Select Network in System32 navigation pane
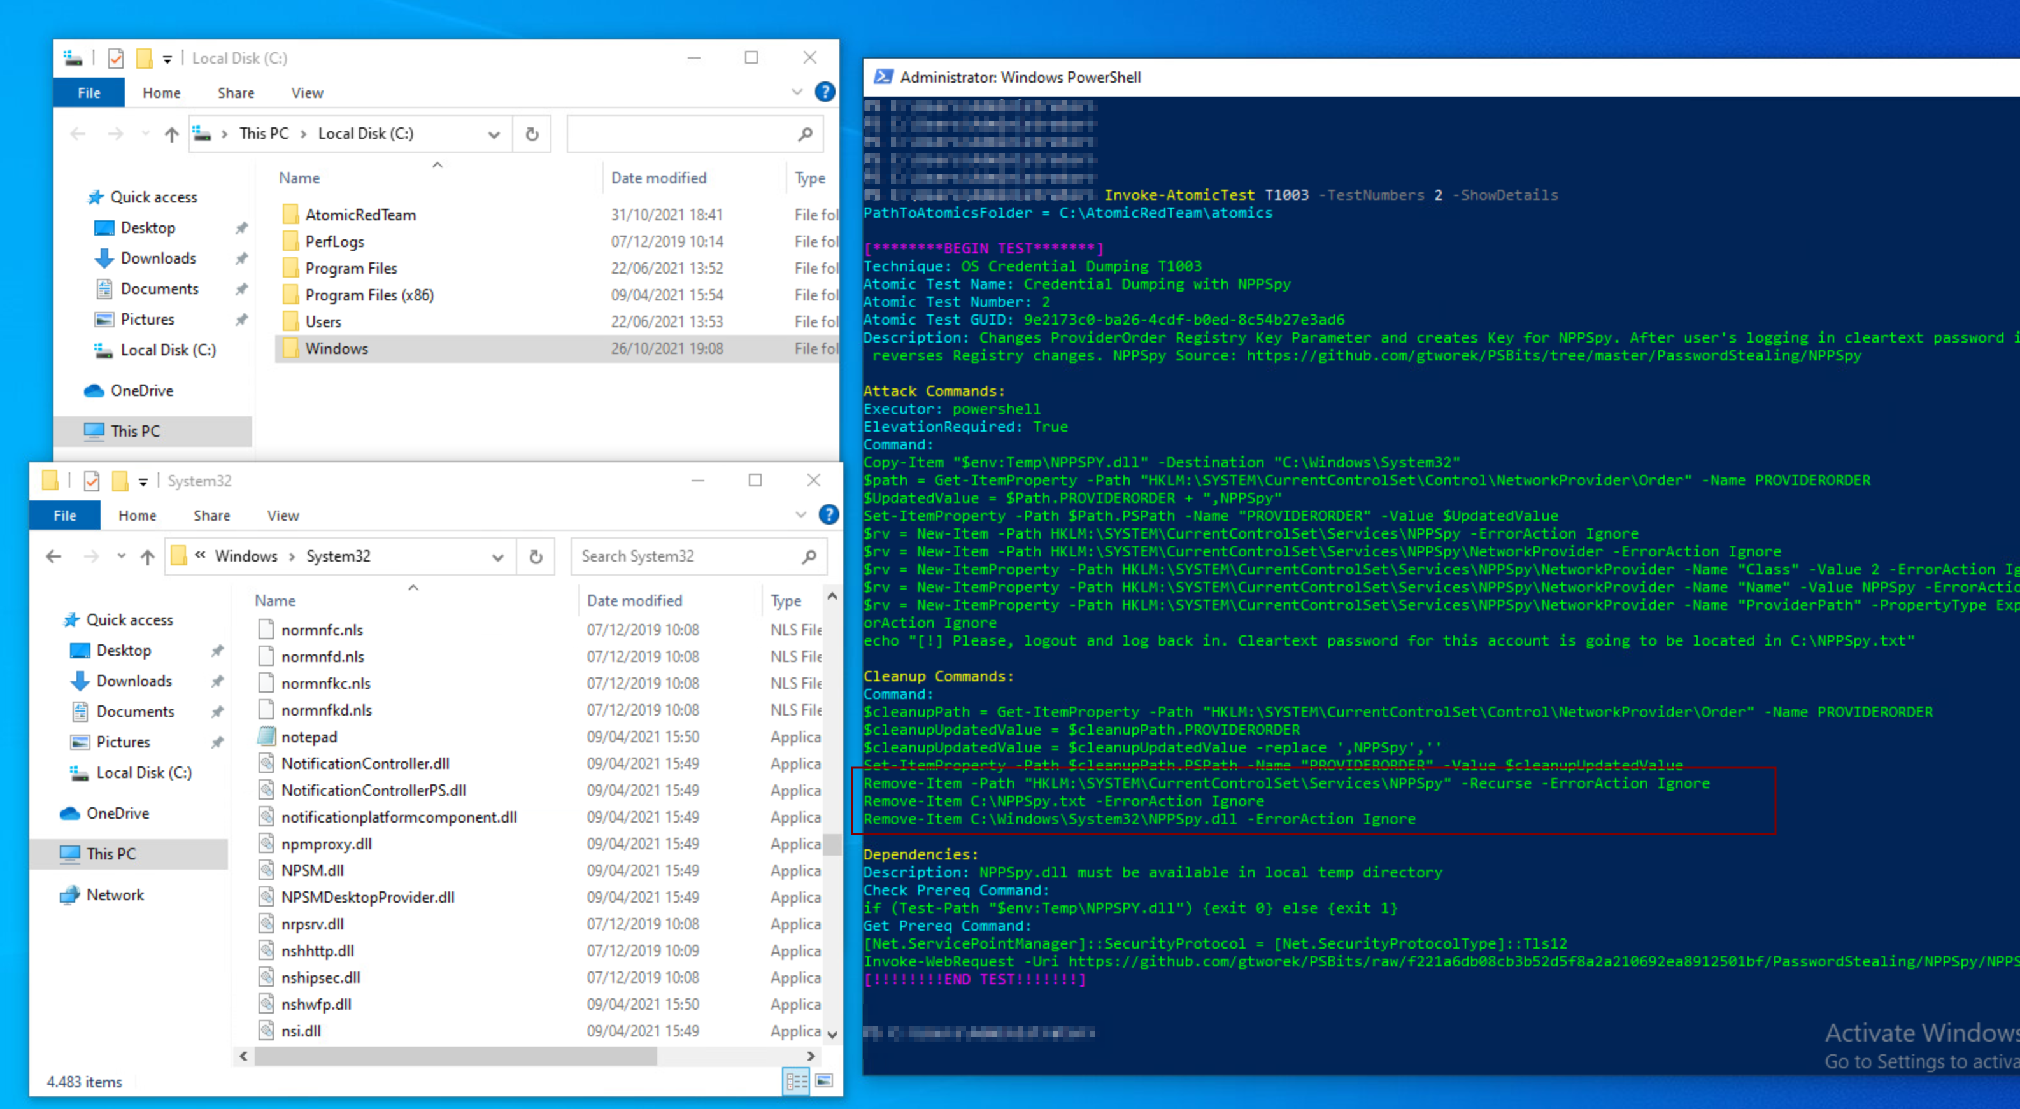 (x=115, y=894)
